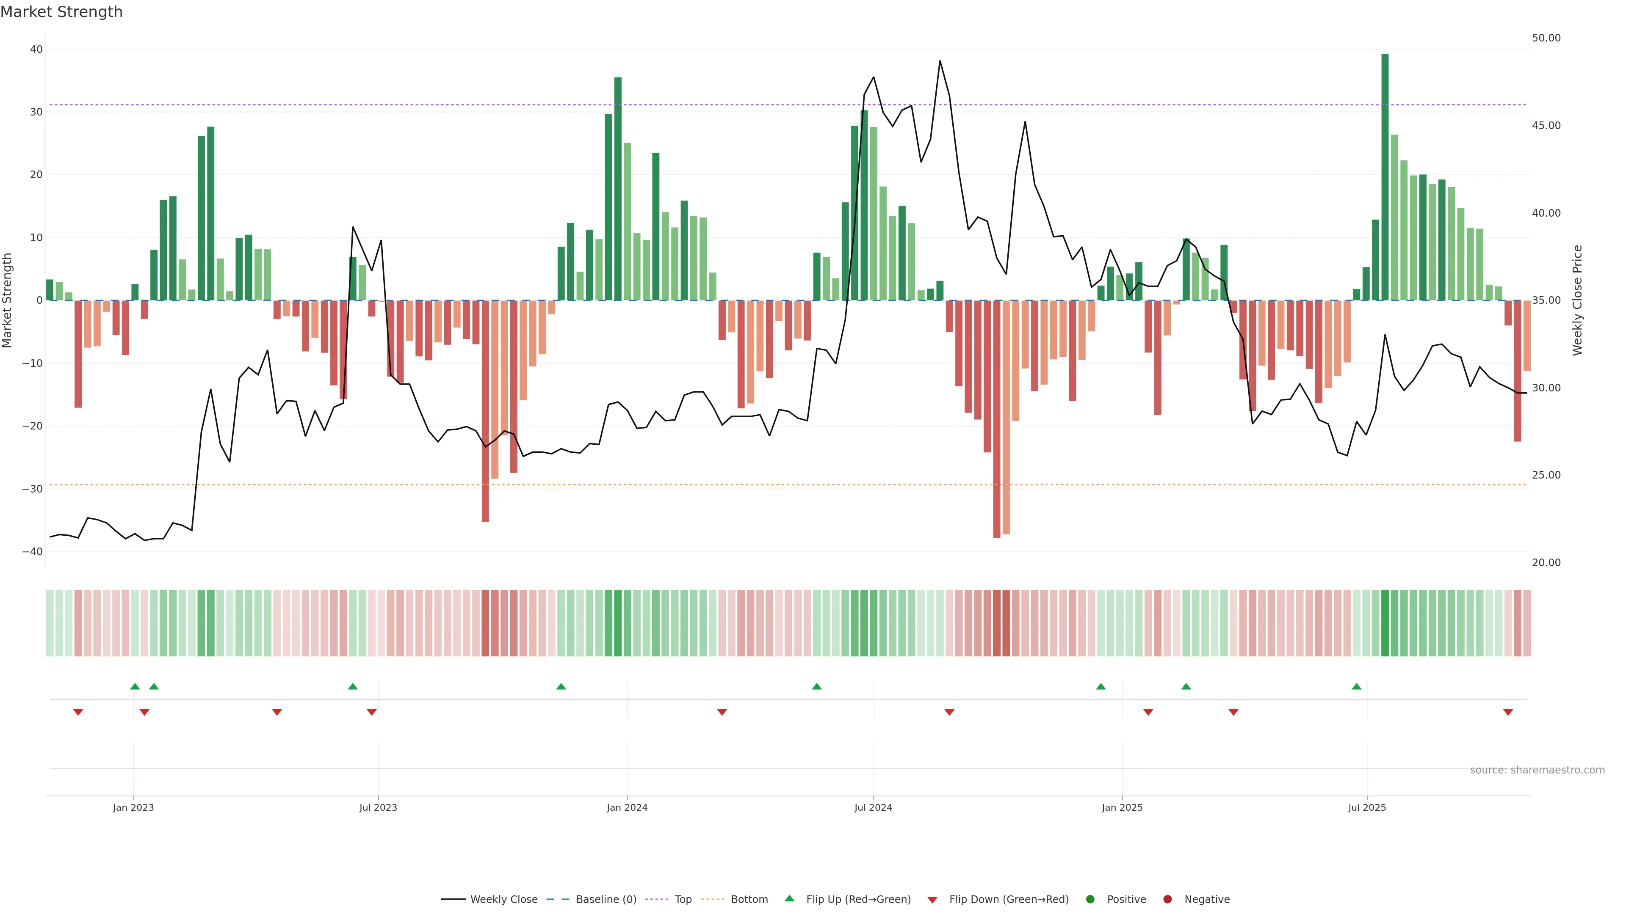1626x914 pixels.
Task: Click Market Strength chart title
Action: [61, 12]
